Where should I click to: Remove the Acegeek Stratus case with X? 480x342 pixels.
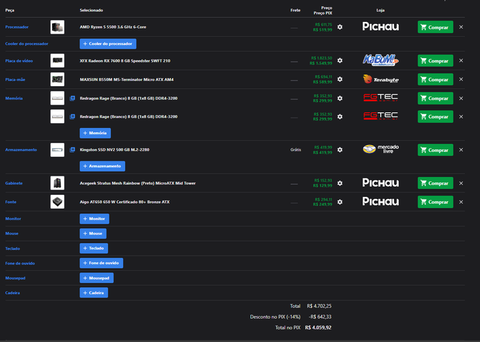point(461,183)
